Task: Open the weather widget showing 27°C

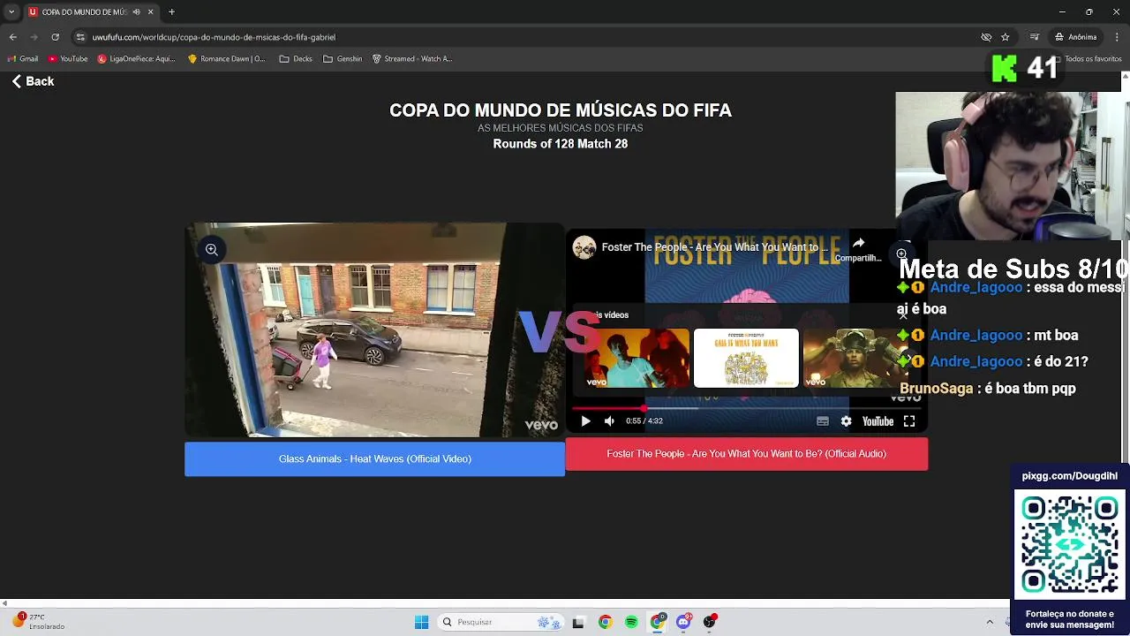Action: pyautogui.click(x=38, y=621)
